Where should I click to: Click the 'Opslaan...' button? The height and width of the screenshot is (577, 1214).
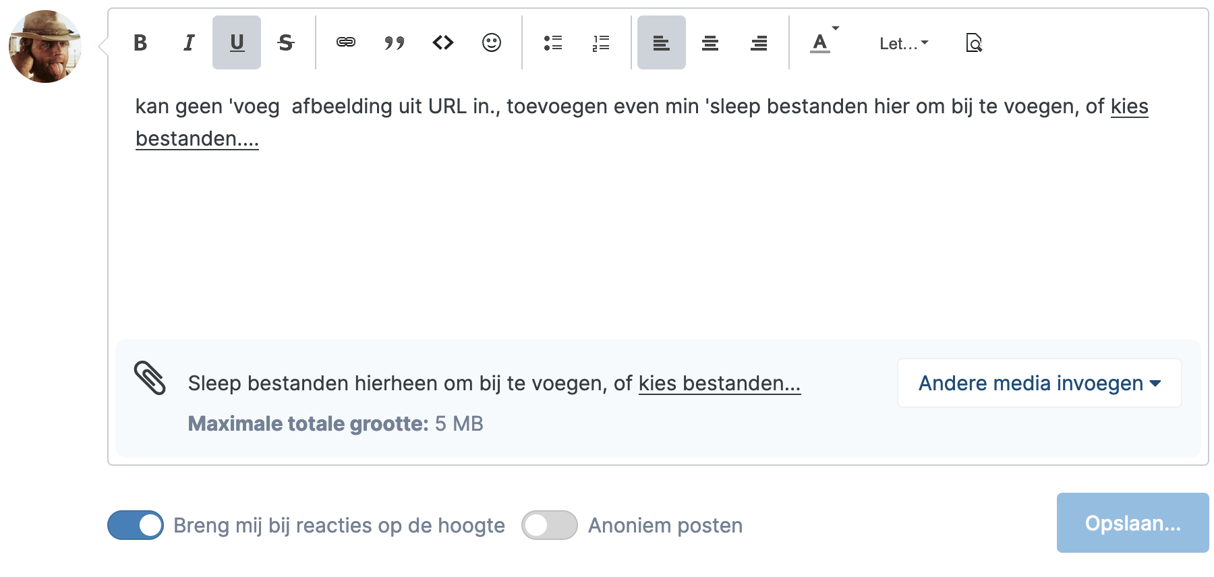click(1132, 523)
